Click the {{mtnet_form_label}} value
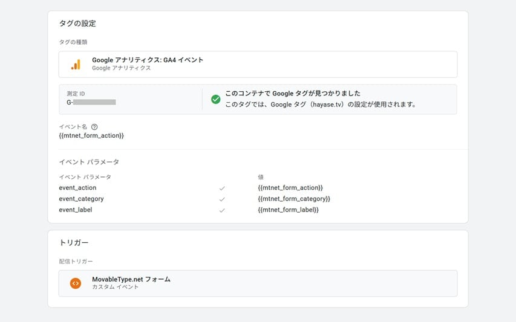Screen dimensions: 516x322 point(288,210)
